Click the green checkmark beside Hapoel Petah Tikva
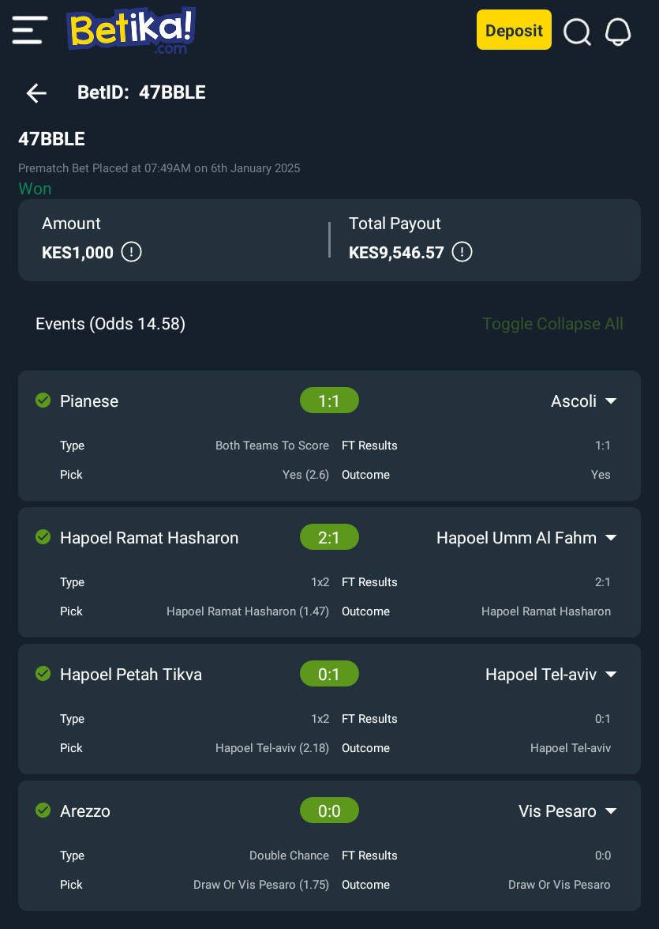The width and height of the screenshot is (659, 929). tap(43, 674)
